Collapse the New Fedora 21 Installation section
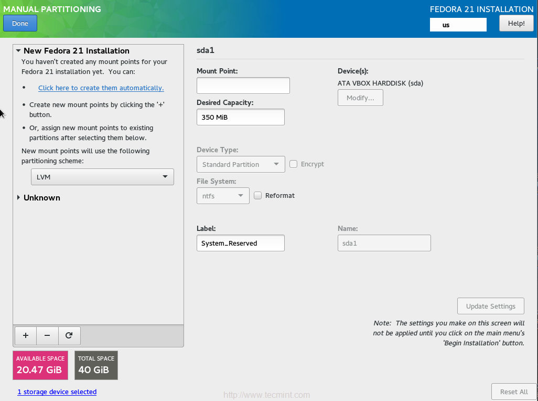 point(18,50)
